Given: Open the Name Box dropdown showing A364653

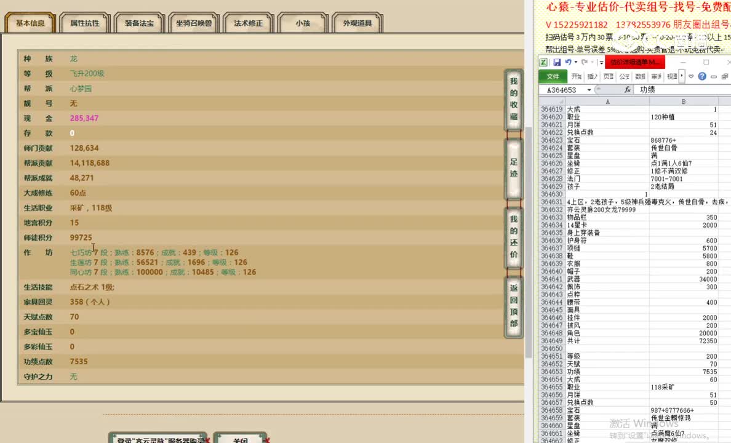Looking at the screenshot, I should click(589, 89).
